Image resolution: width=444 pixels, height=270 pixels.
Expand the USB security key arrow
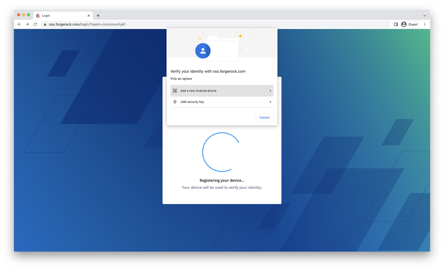click(x=270, y=102)
